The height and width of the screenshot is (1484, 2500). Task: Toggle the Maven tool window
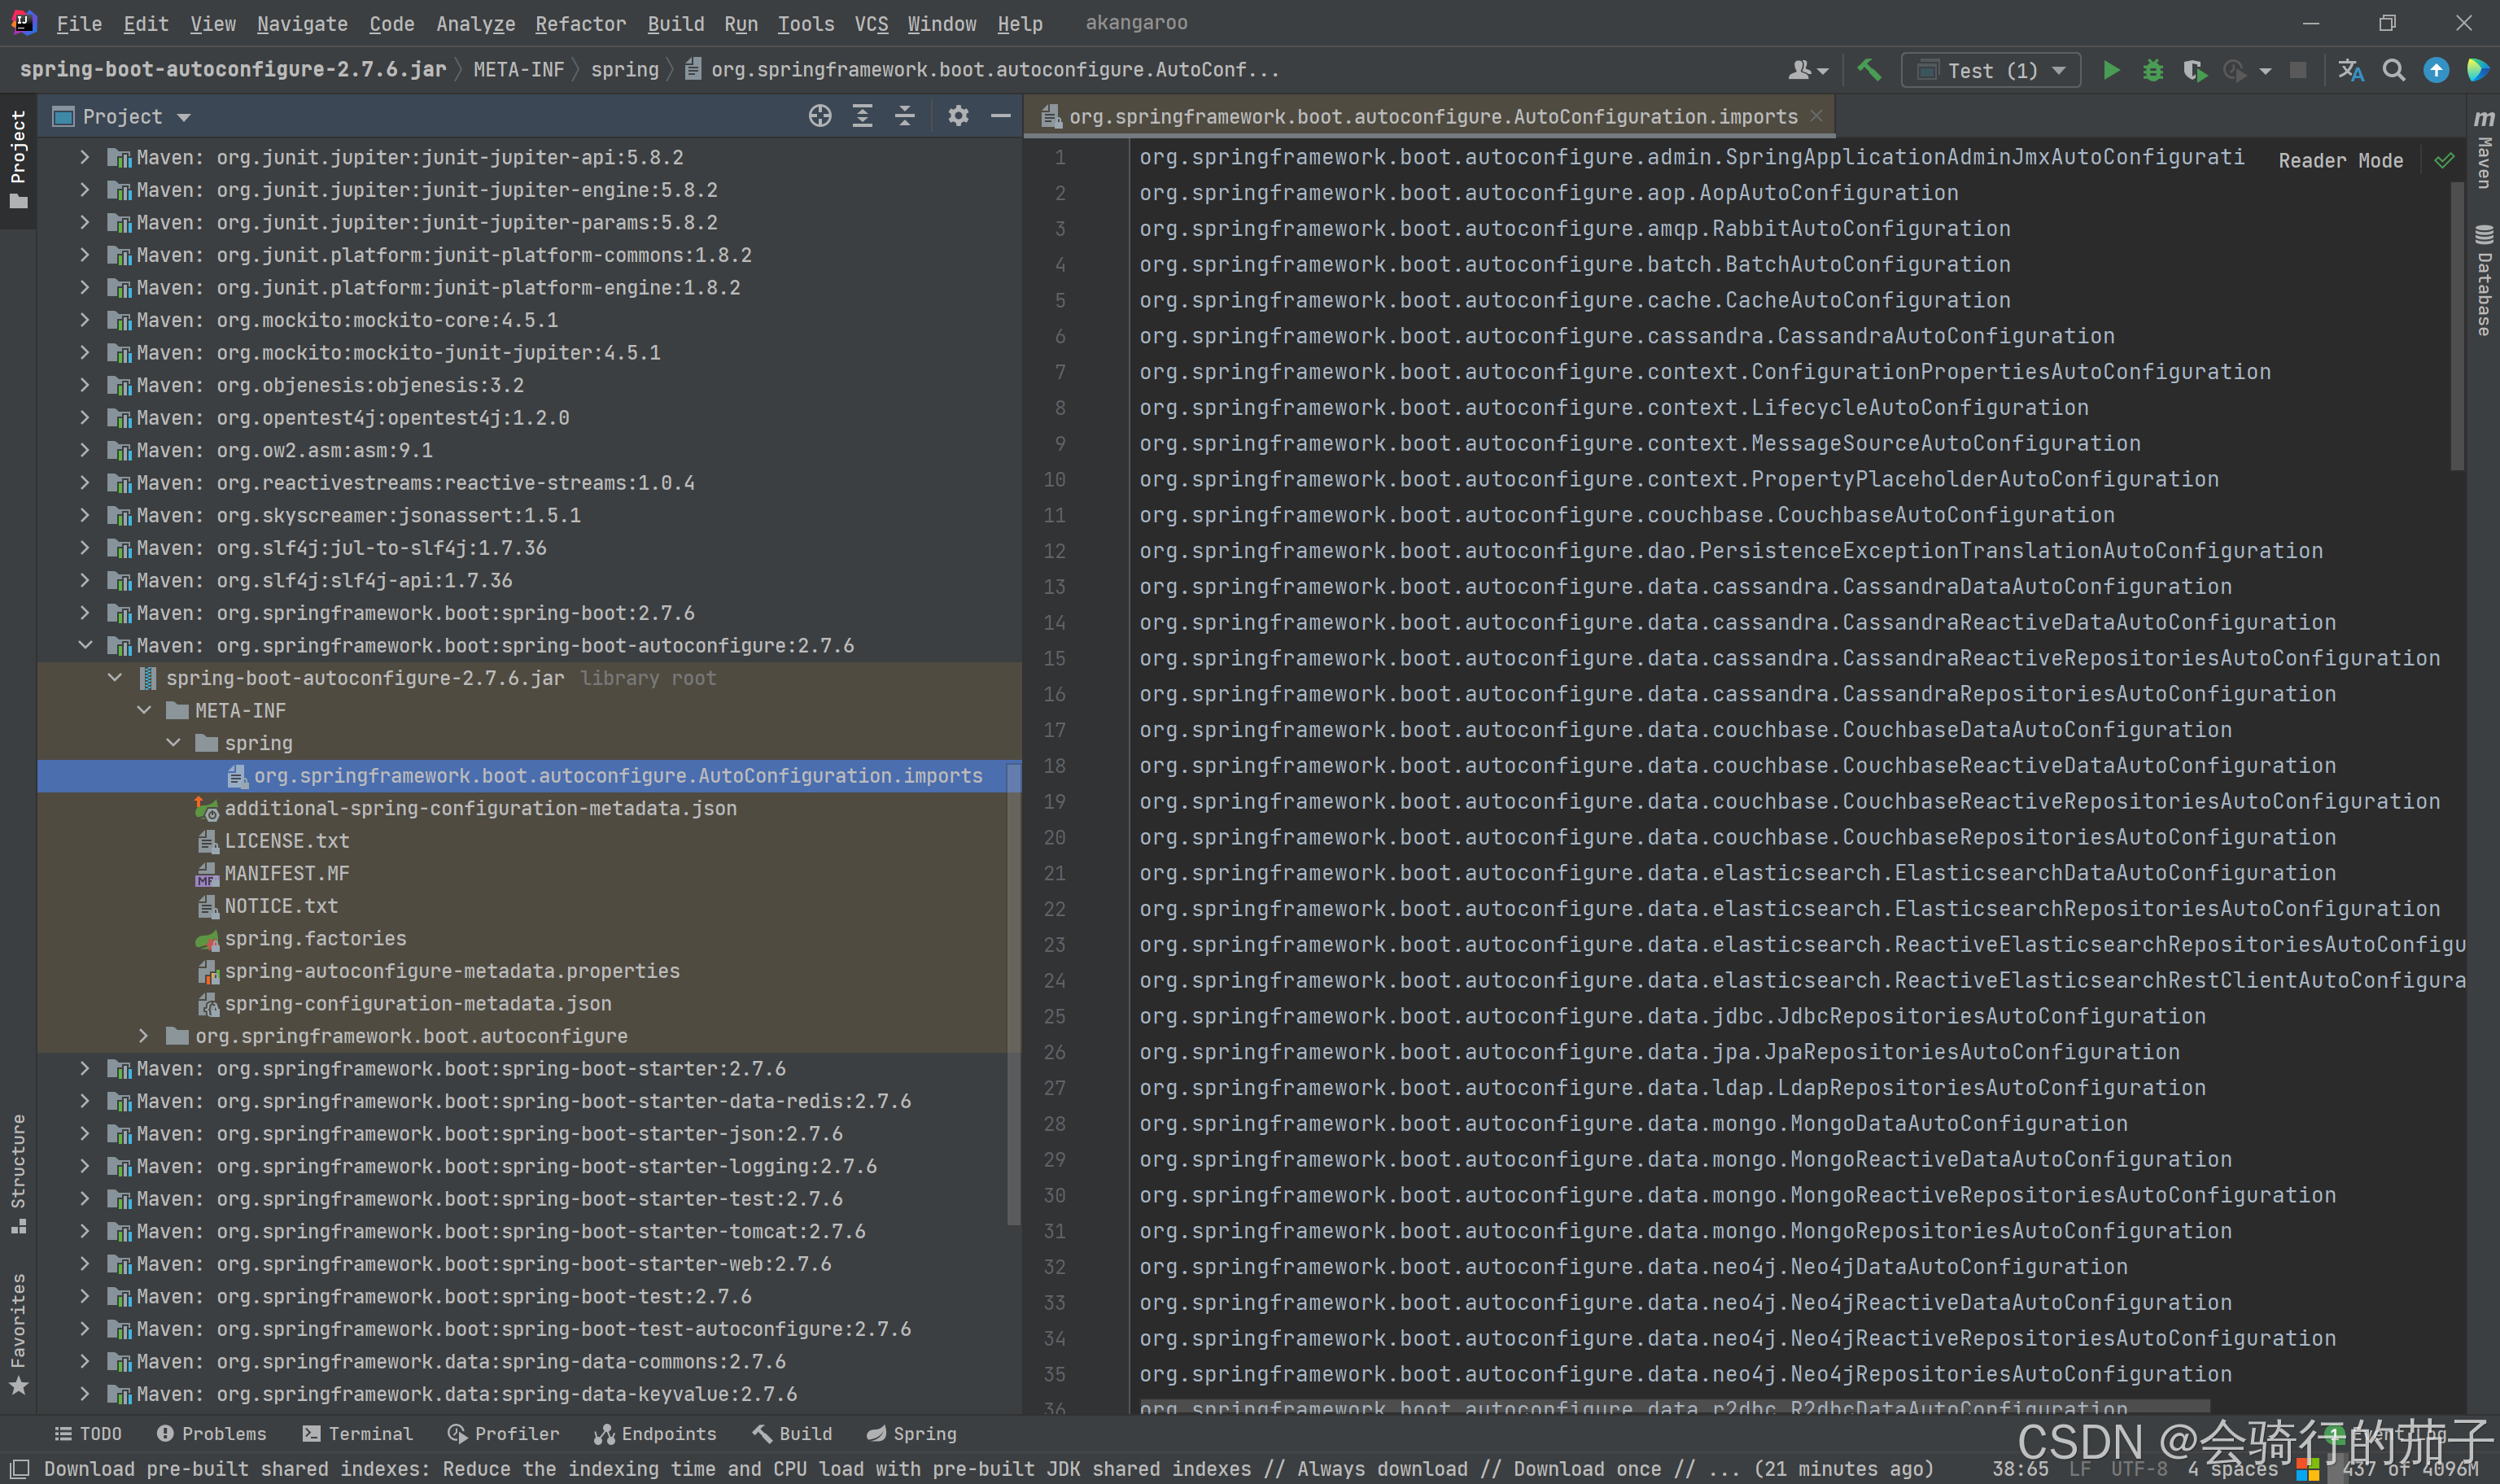(2484, 150)
